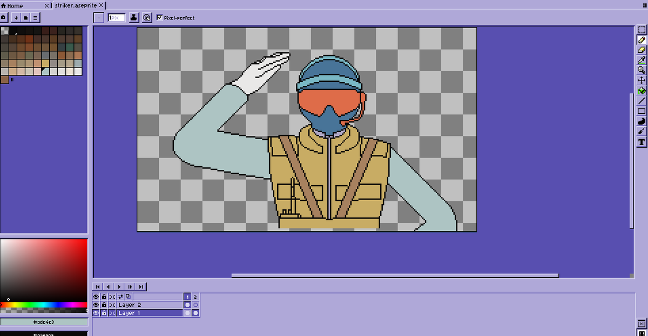Select the Text tool
Viewport: 648px width, 336px height.
pyautogui.click(x=642, y=142)
